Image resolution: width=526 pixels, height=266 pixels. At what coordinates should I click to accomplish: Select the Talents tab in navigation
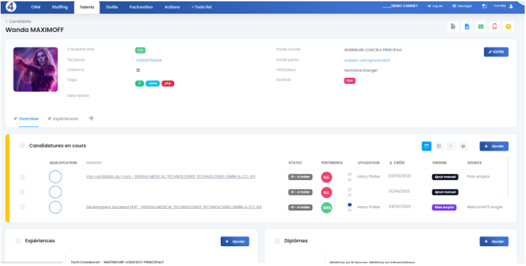87,7
